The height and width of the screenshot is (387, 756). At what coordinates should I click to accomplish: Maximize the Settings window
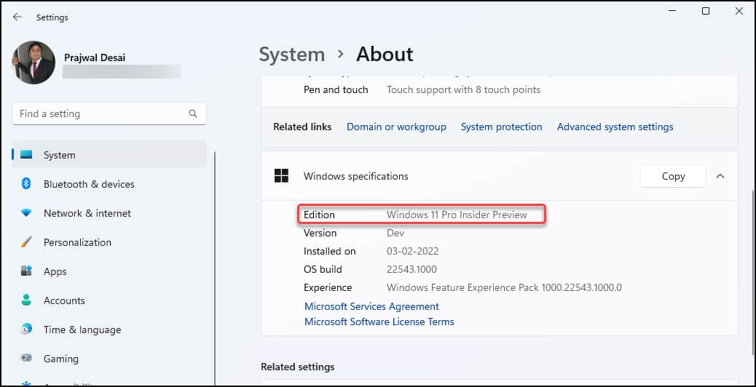tap(705, 11)
